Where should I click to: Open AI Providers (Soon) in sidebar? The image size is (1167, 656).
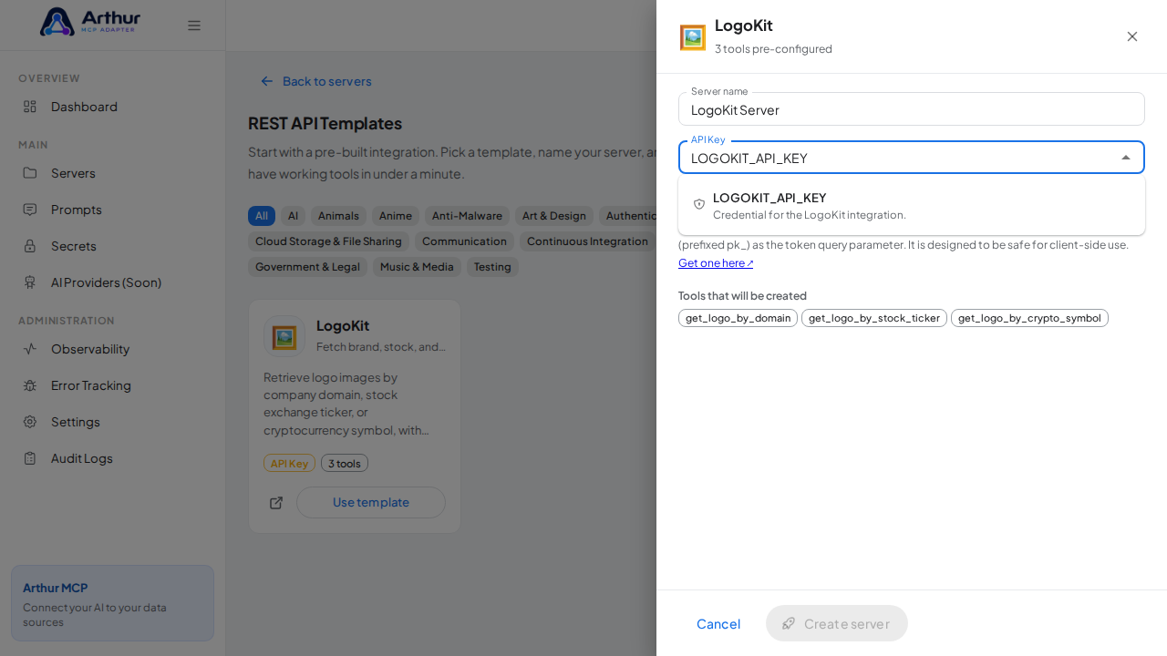tap(112, 282)
